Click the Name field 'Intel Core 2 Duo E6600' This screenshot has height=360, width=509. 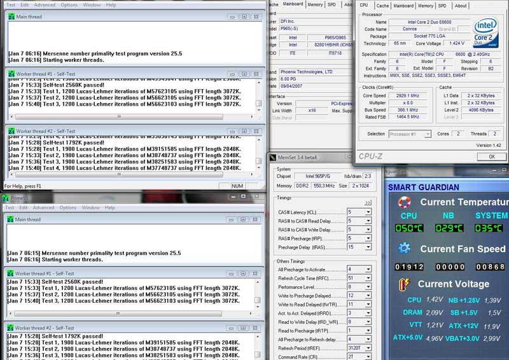coord(429,22)
